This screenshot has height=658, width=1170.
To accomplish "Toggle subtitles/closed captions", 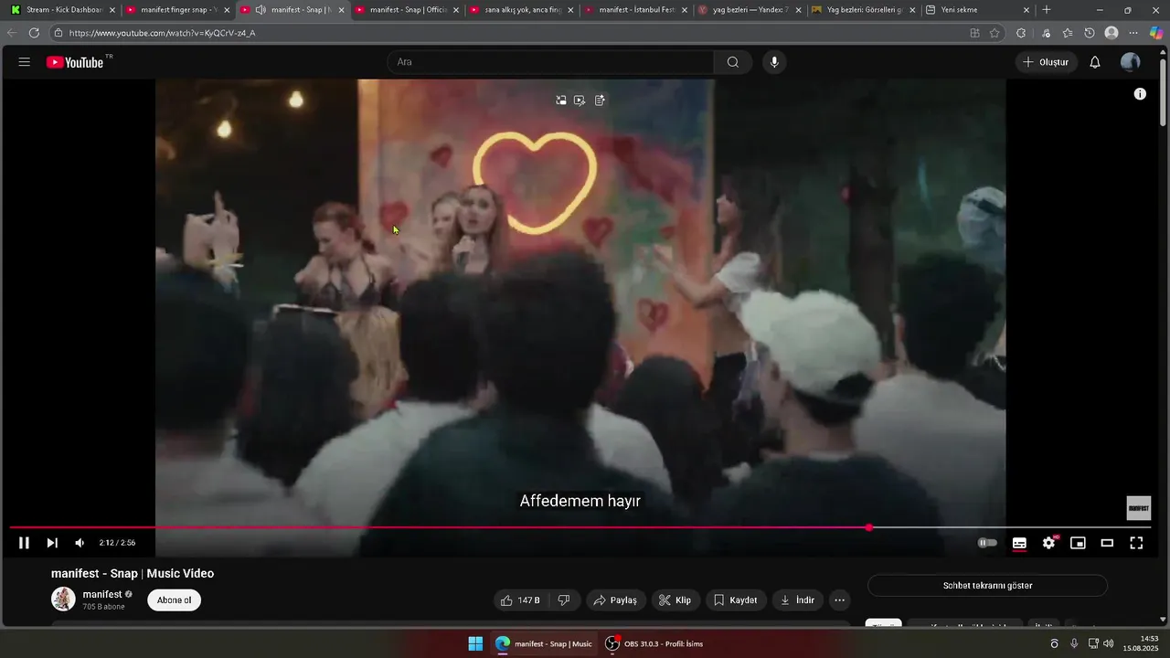I will (1019, 543).
